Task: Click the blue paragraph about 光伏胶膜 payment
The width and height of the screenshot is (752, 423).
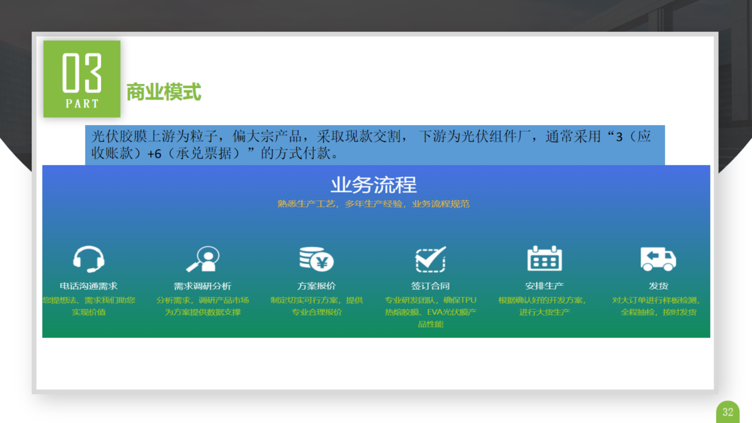Action: coord(375,145)
